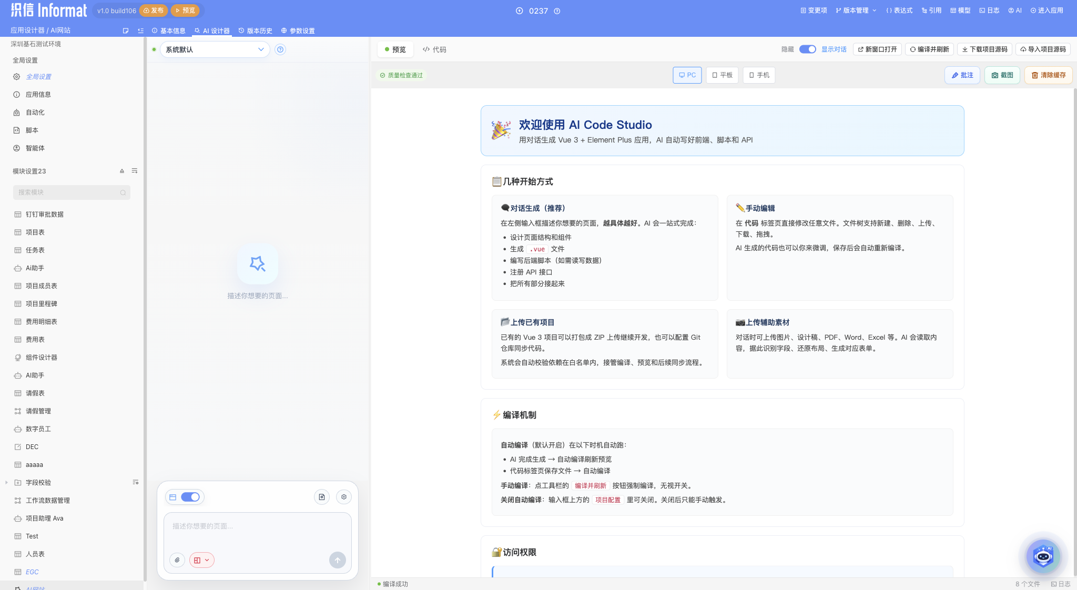Switch to the 代码 code tab
Screen dimensions: 1077x590
click(434, 49)
